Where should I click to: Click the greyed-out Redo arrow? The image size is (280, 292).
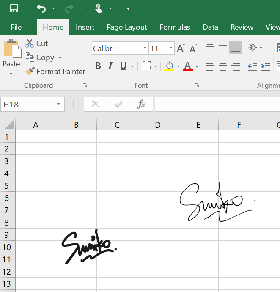coord(69,8)
